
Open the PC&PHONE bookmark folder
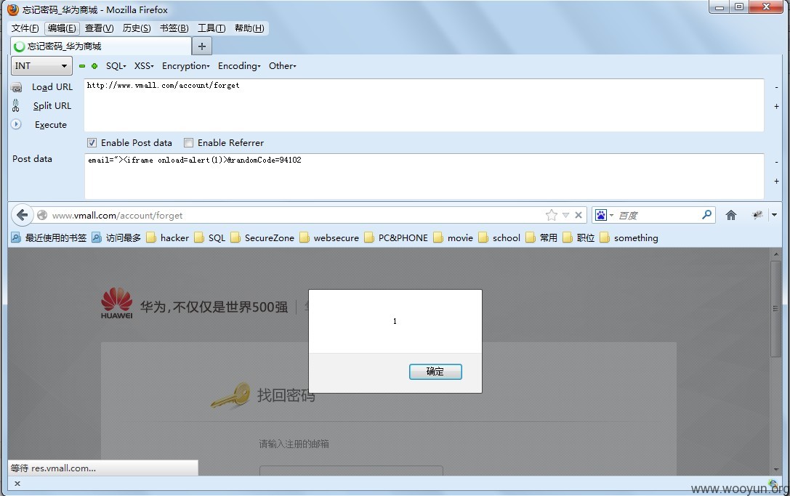397,237
